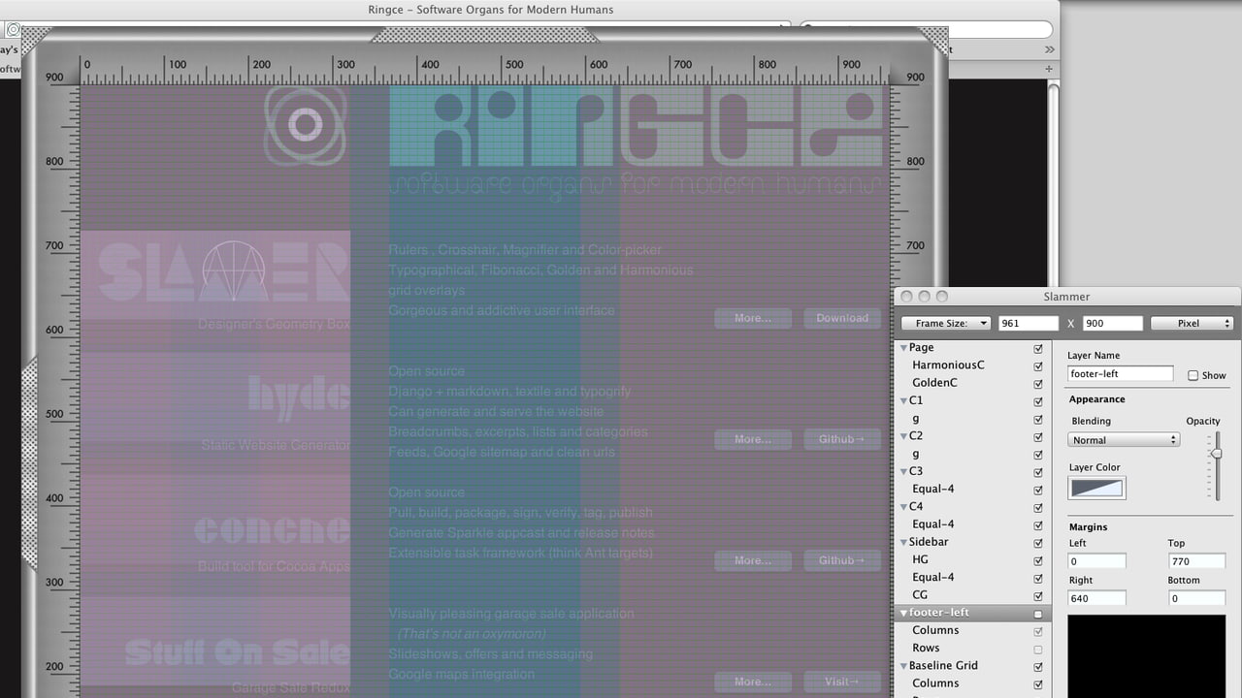
Task: Click the Right margin field showing 640
Action: [1097, 598]
